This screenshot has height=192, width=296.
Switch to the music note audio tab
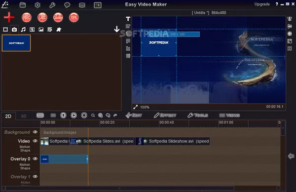23,30
